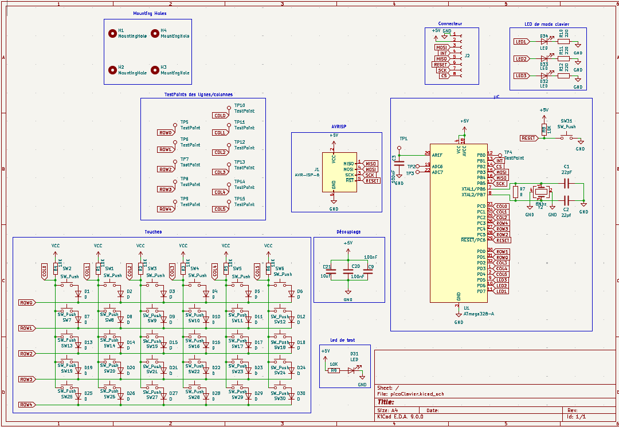Select the R7 resistor near the crystal
The image size is (619, 427).
coord(515,192)
